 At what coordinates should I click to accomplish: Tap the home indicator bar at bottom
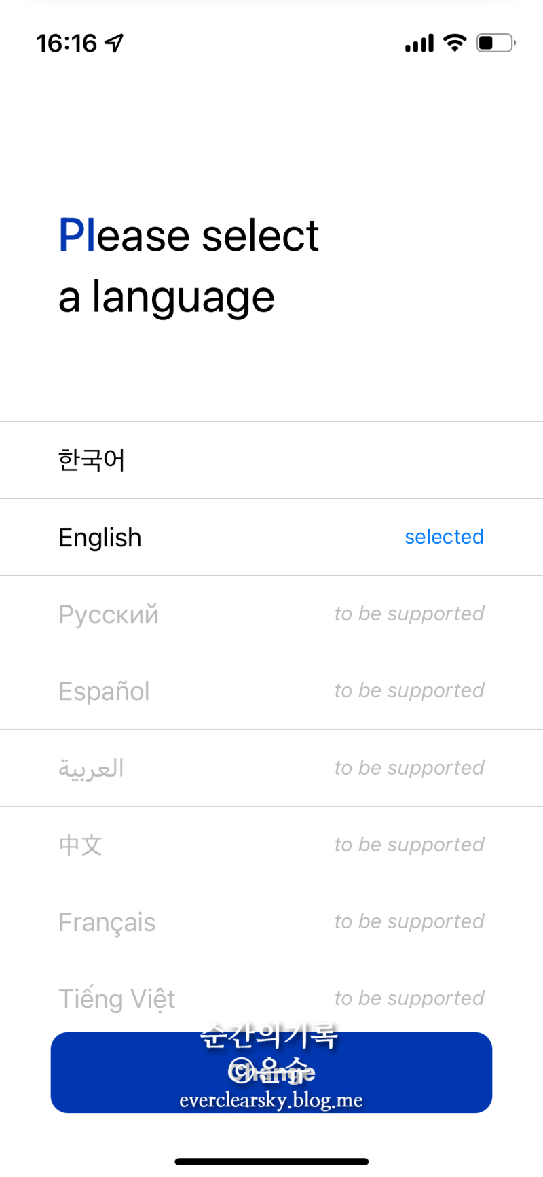pos(271,1161)
